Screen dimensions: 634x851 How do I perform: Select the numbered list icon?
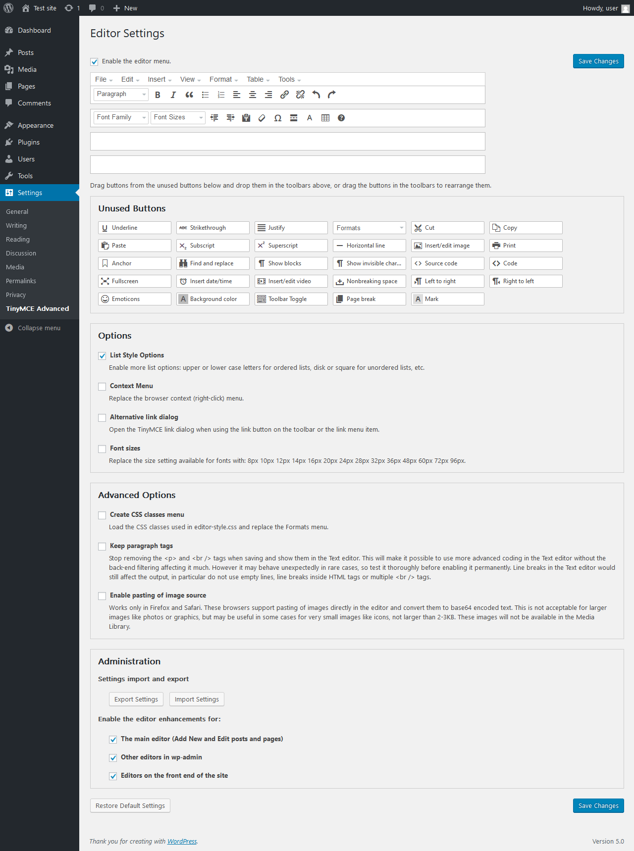point(221,95)
